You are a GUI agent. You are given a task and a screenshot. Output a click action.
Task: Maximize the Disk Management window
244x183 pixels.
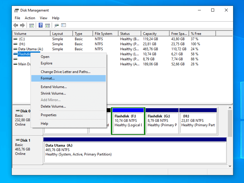pyautogui.click(x=213, y=10)
